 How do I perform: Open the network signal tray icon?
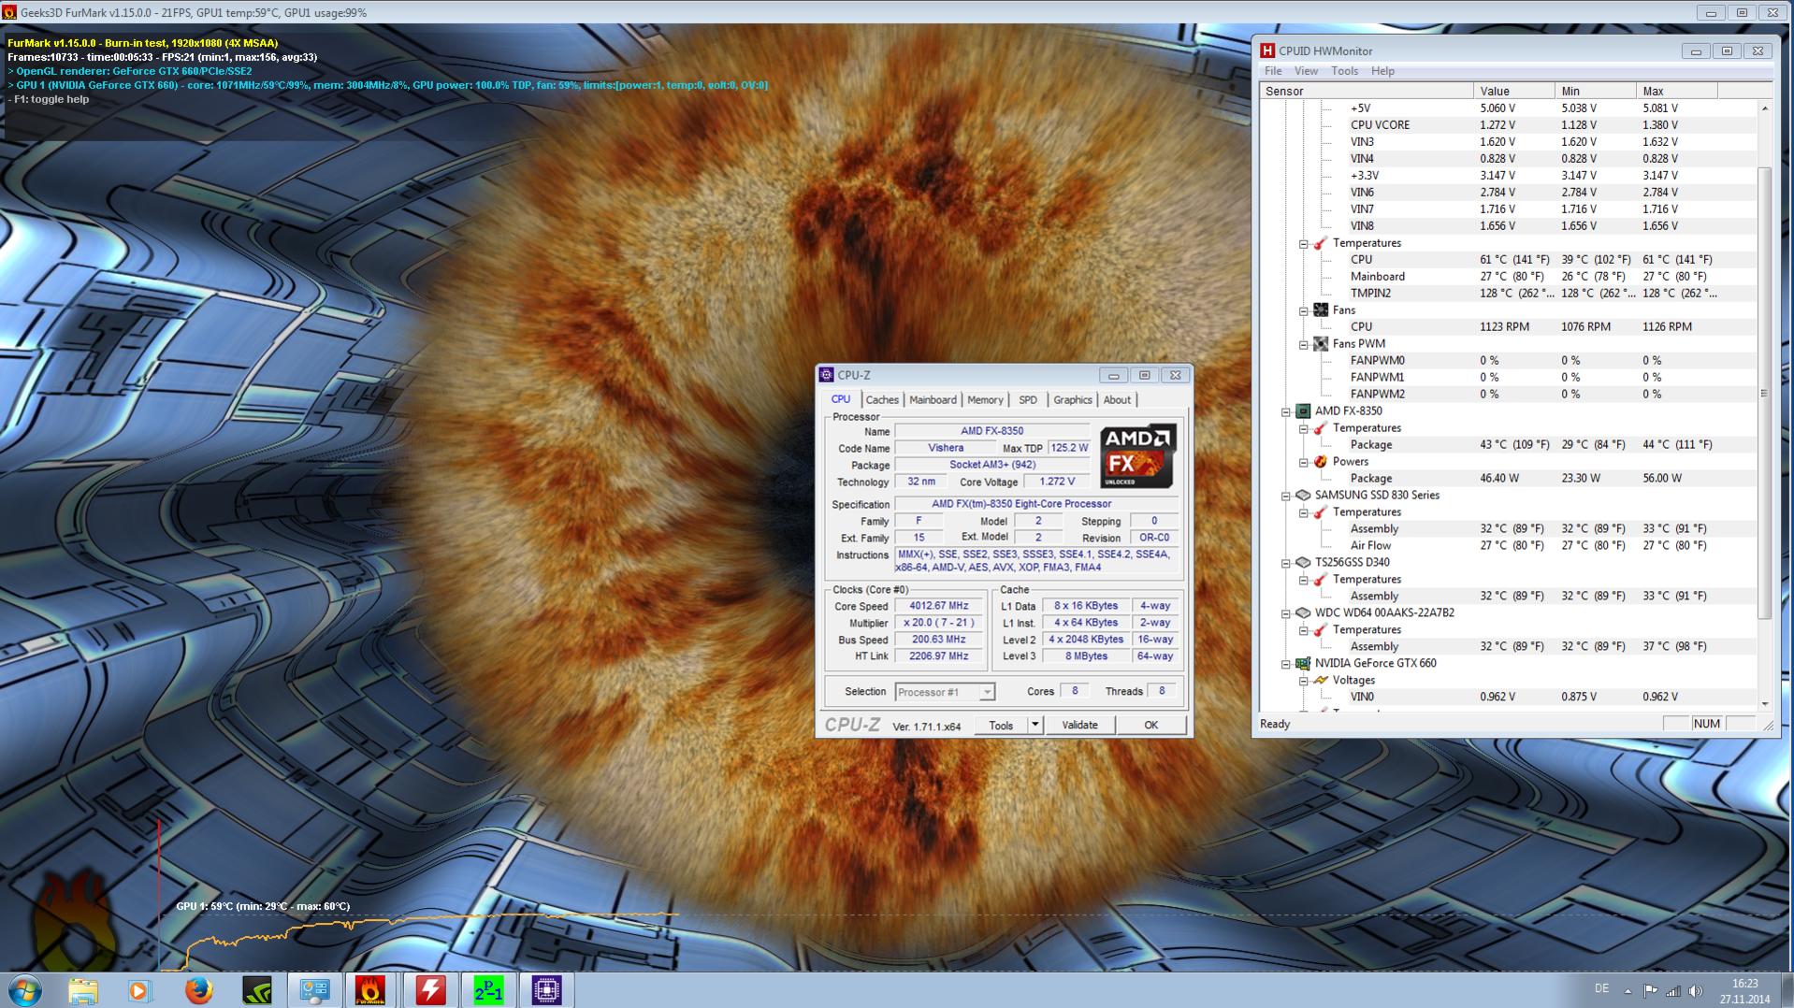tap(1672, 990)
